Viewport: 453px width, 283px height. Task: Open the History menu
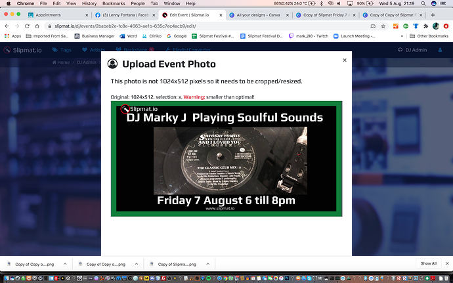pyautogui.click(x=89, y=3)
